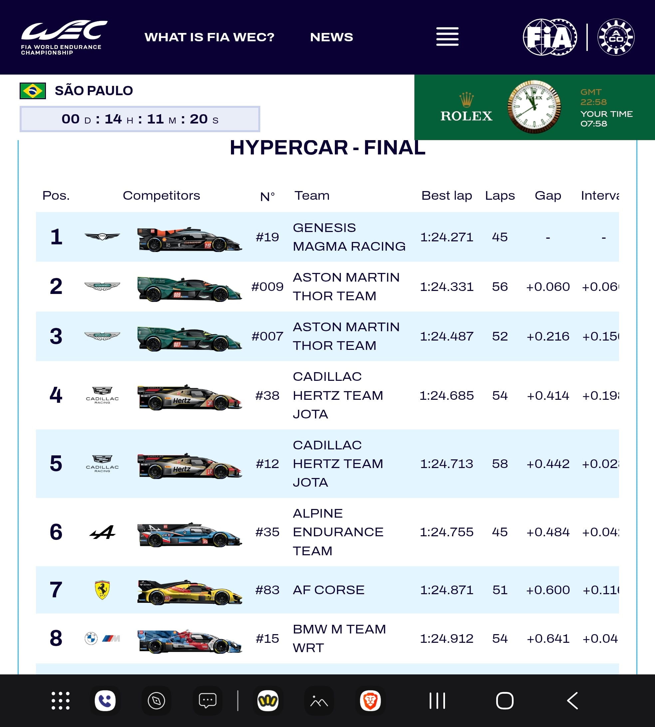This screenshot has width=655, height=727.
Task: Open the NEWS menu item
Action: click(331, 37)
